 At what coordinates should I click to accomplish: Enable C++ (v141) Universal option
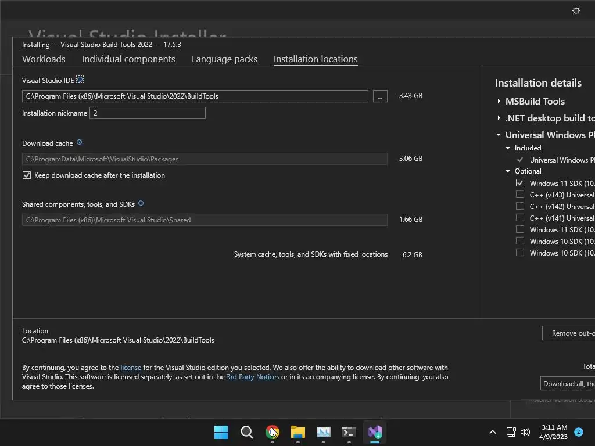[520, 218]
